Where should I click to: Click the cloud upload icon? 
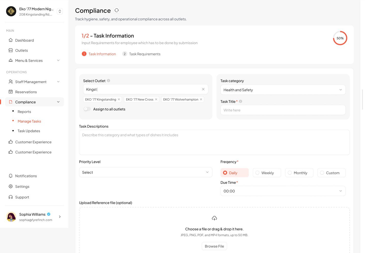click(x=214, y=218)
